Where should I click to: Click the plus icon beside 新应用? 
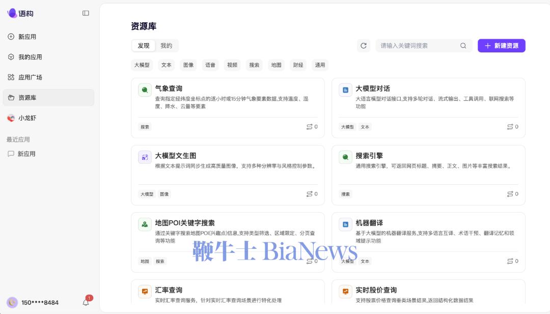pyautogui.click(x=11, y=37)
